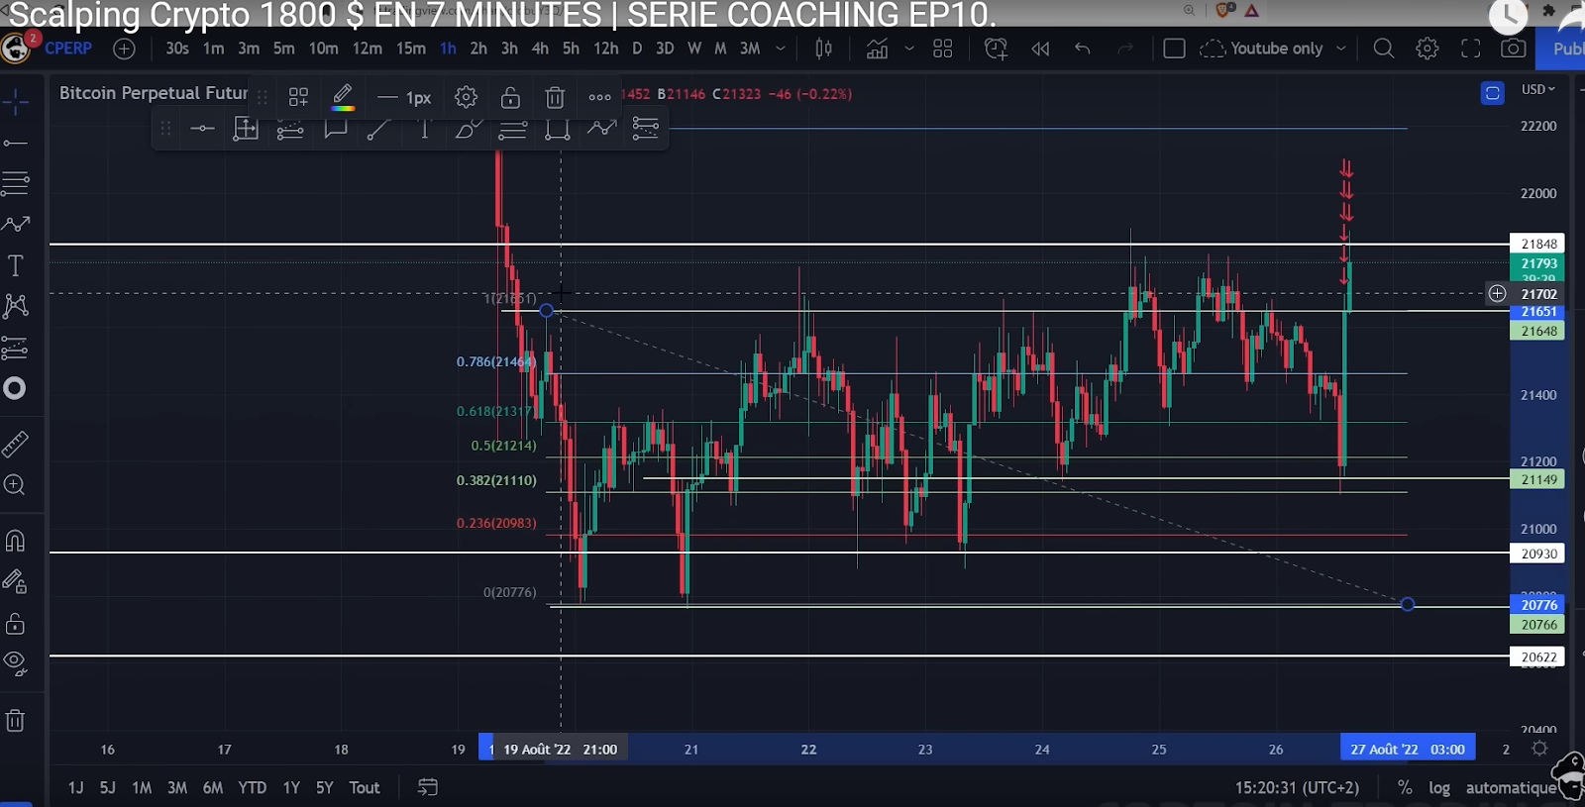Add symbol to compare with plus icon
The height and width of the screenshot is (807, 1585).
(x=124, y=49)
